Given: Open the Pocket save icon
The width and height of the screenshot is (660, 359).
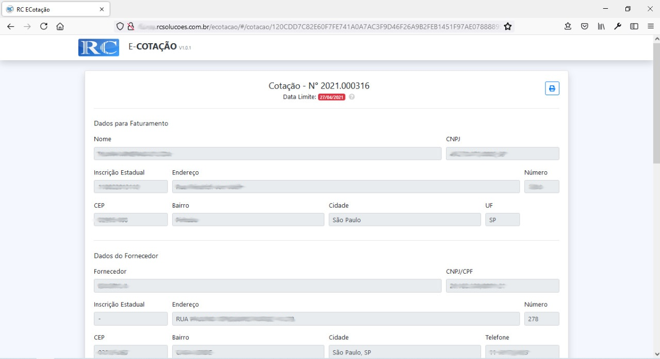Looking at the screenshot, I should [584, 26].
